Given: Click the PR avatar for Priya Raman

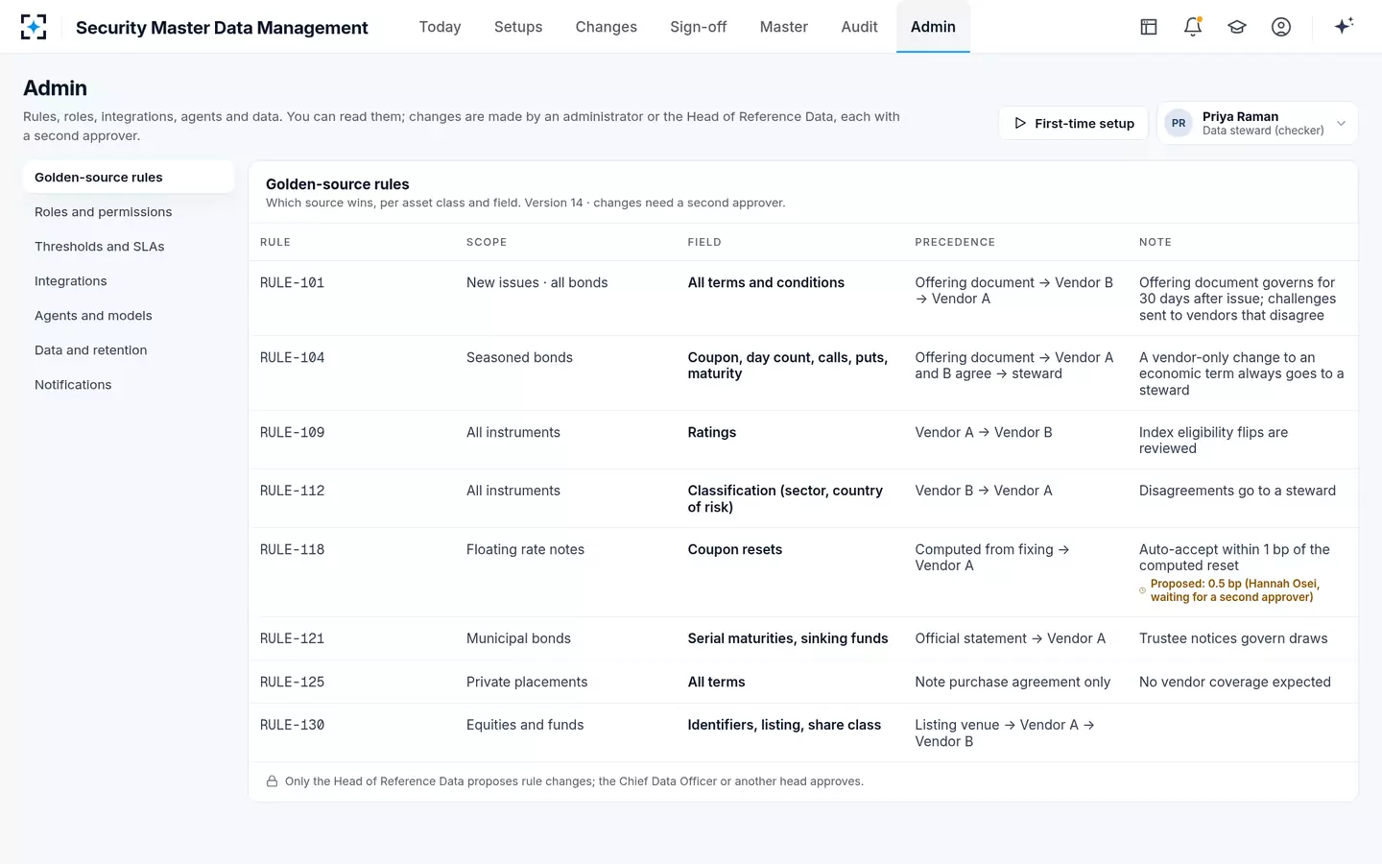Looking at the screenshot, I should 1179,123.
